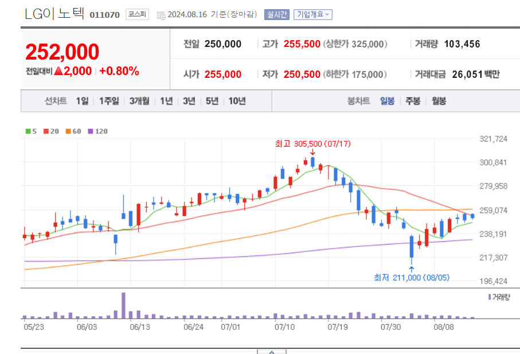Click the 코스피 market badge
Viewport: 520px width, 354px height.
(137, 14)
